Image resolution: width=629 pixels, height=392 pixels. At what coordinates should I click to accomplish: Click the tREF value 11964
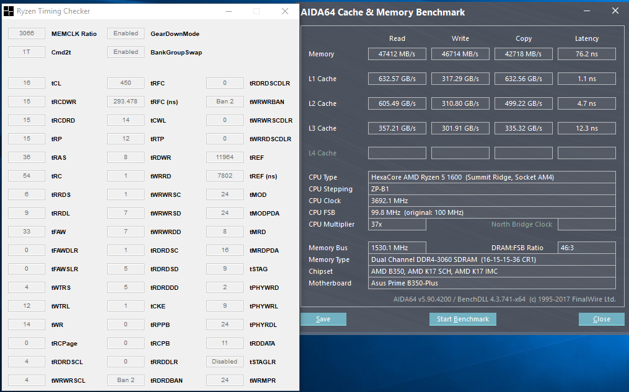(x=224, y=157)
